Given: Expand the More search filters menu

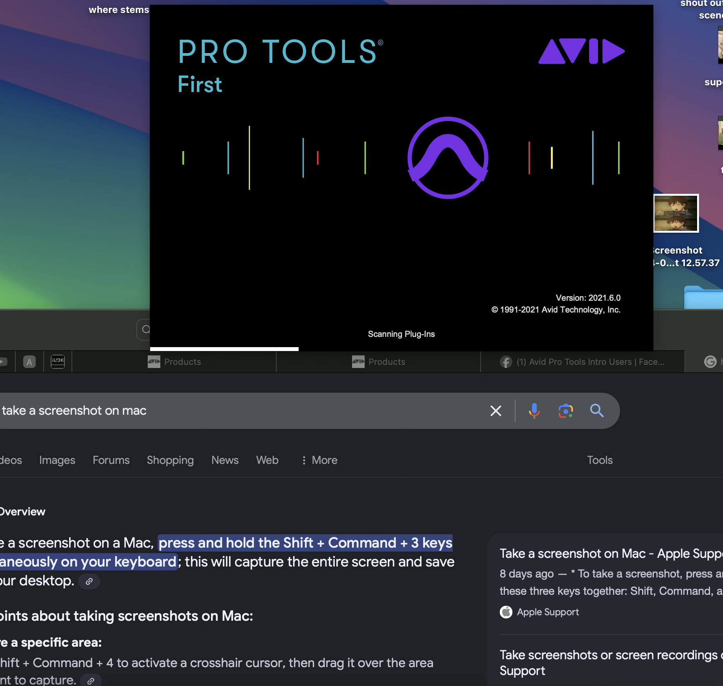Looking at the screenshot, I should point(319,460).
